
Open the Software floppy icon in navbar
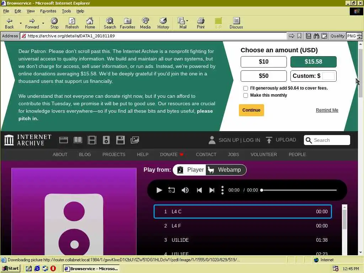coord(120,140)
